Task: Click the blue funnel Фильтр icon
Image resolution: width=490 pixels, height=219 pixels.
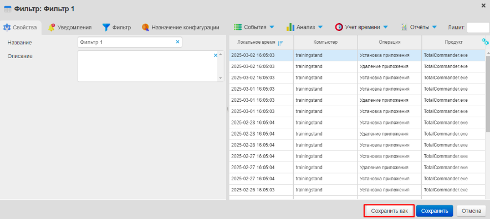Action: (x=106, y=28)
